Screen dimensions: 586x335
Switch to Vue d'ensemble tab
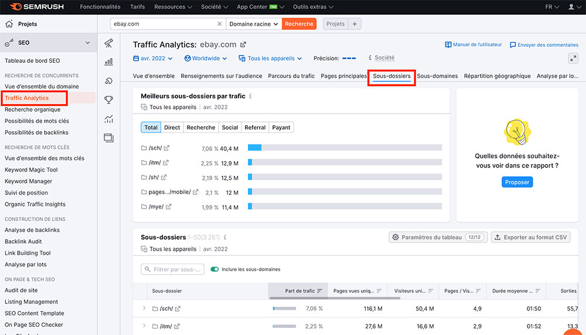(x=154, y=76)
